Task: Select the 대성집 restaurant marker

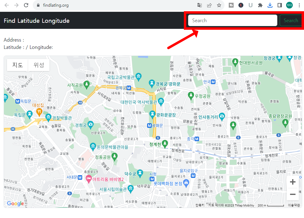Action: pyautogui.click(x=39, y=112)
